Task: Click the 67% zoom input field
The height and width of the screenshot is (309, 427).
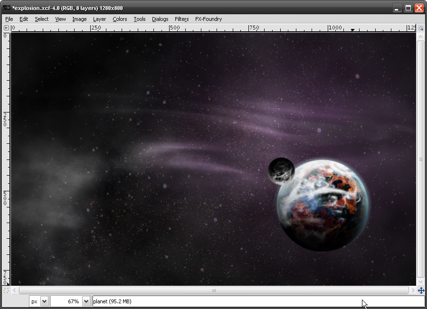Action: (66, 301)
